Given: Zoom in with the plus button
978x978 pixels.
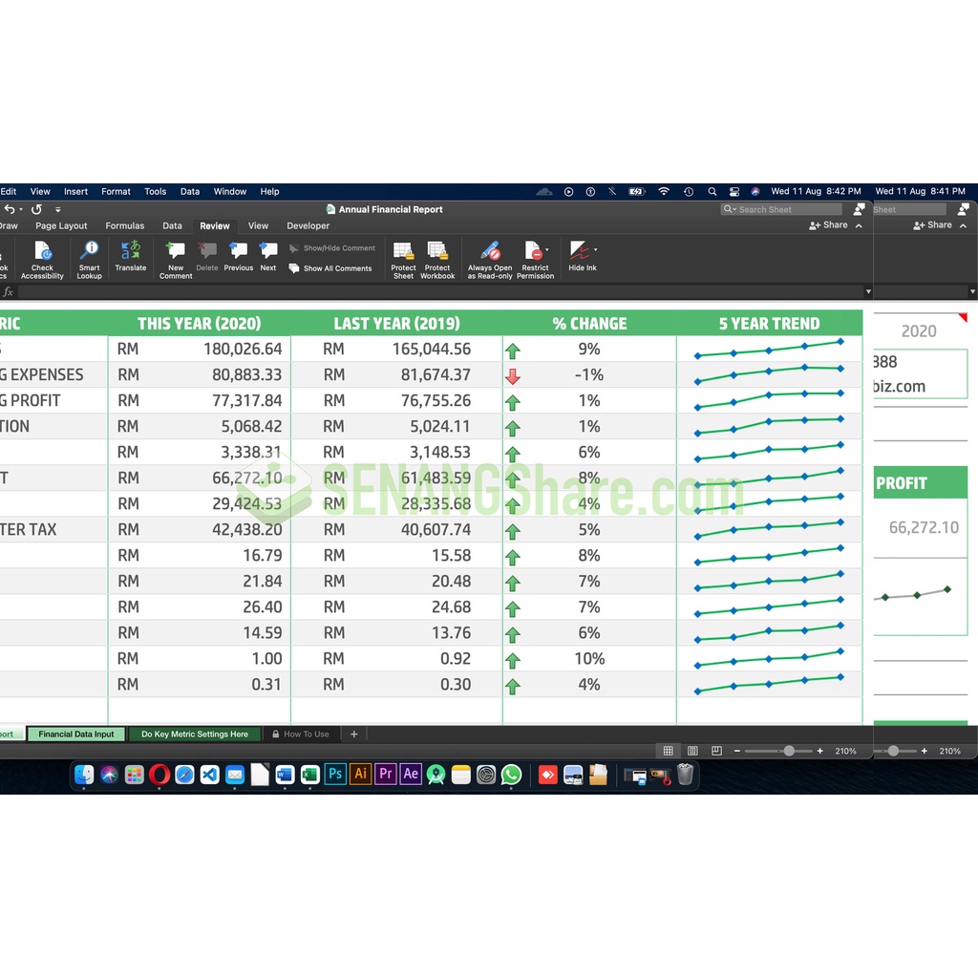Looking at the screenshot, I should pyautogui.click(x=819, y=751).
